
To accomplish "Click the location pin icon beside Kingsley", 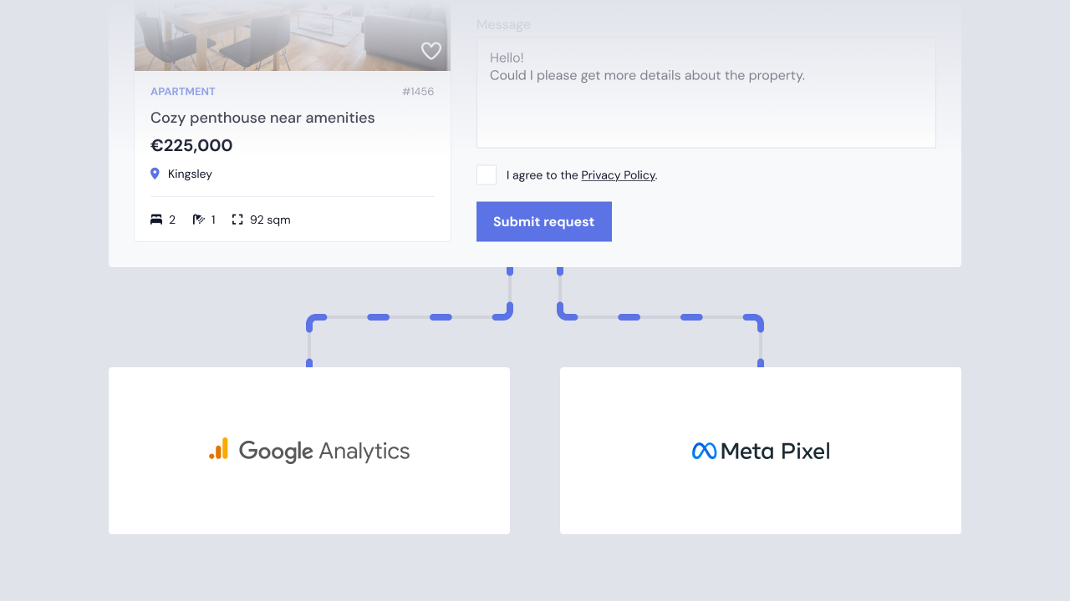I will pos(155,174).
